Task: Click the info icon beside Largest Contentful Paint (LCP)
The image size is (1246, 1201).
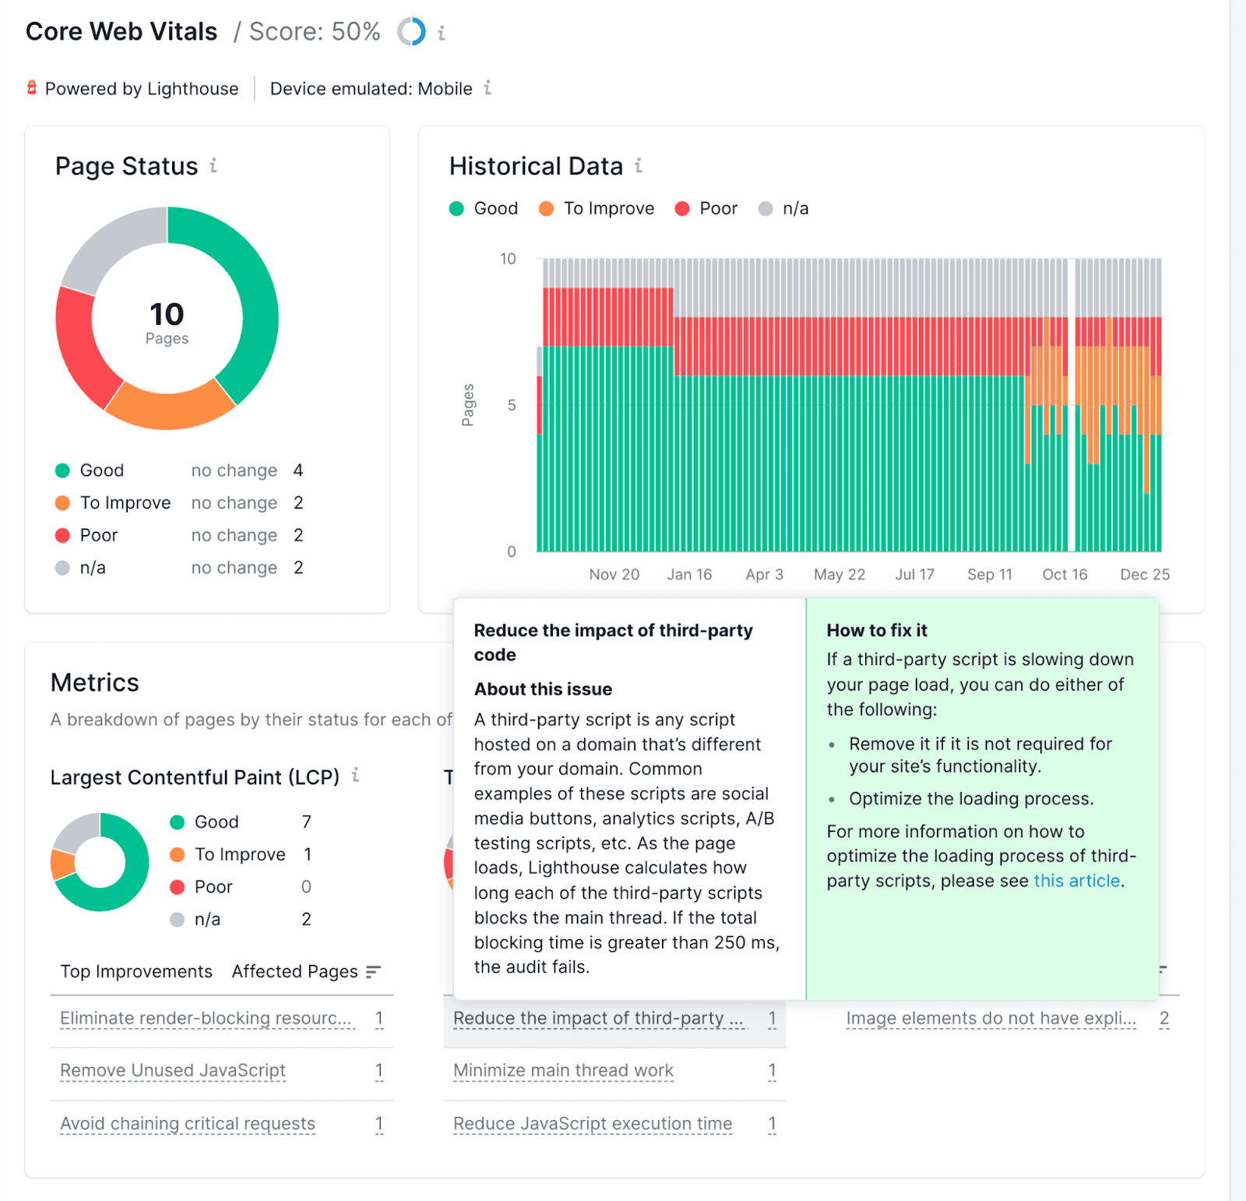Action: pos(357,777)
